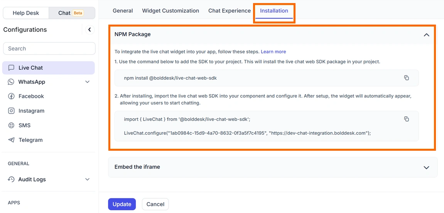444x213 pixels.
Task: Collapse the NPM Package section
Action: (426, 35)
